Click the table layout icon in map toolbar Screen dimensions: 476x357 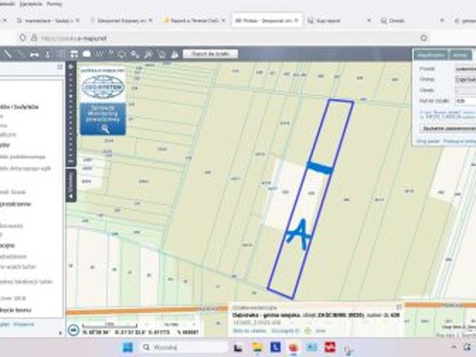pos(74,54)
